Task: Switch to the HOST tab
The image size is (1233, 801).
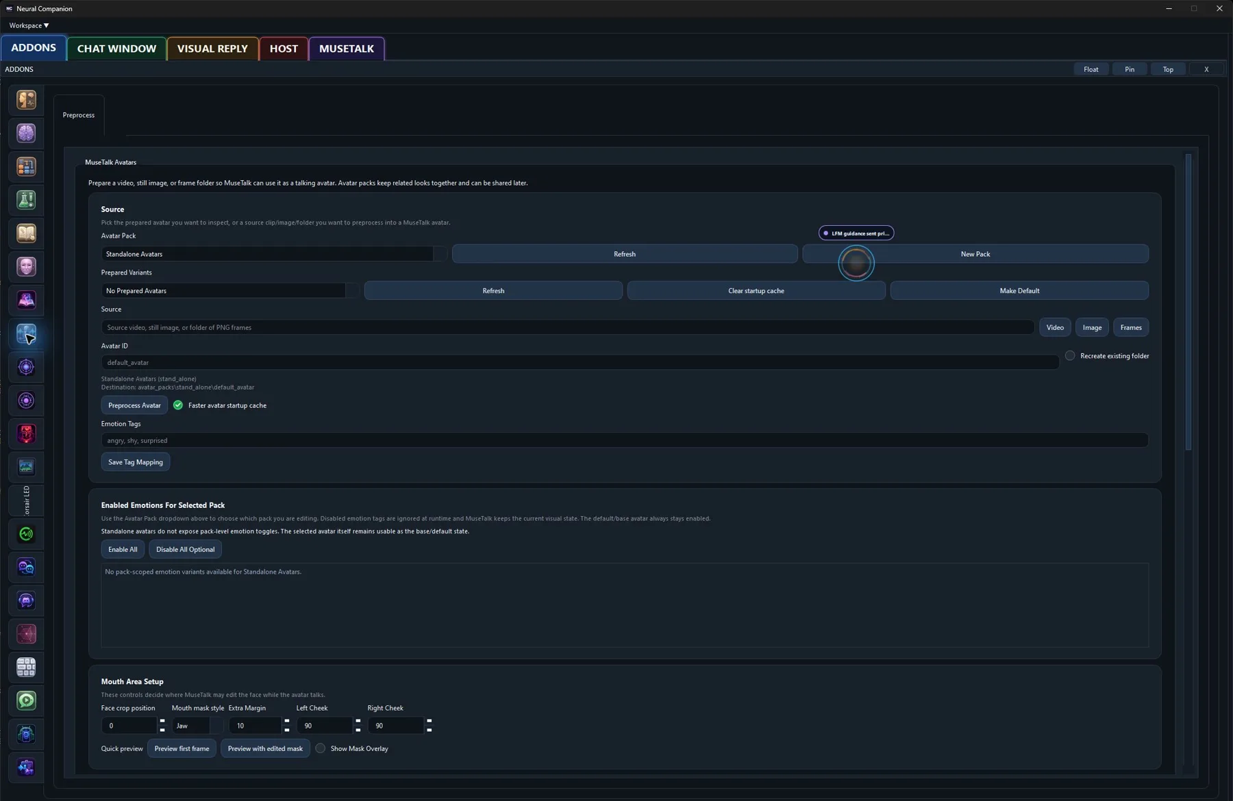Action: click(x=284, y=49)
